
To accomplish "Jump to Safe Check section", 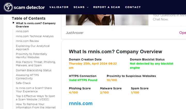I will [x=23, y=83].
